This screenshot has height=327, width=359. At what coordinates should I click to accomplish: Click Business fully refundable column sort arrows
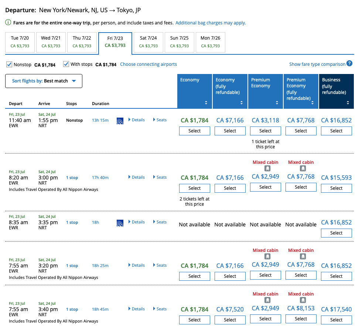348,103
